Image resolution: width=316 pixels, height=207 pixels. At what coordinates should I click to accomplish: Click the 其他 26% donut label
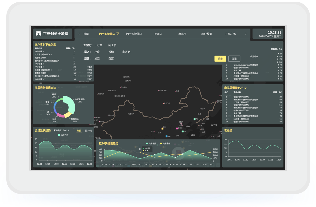[x=54, y=120]
